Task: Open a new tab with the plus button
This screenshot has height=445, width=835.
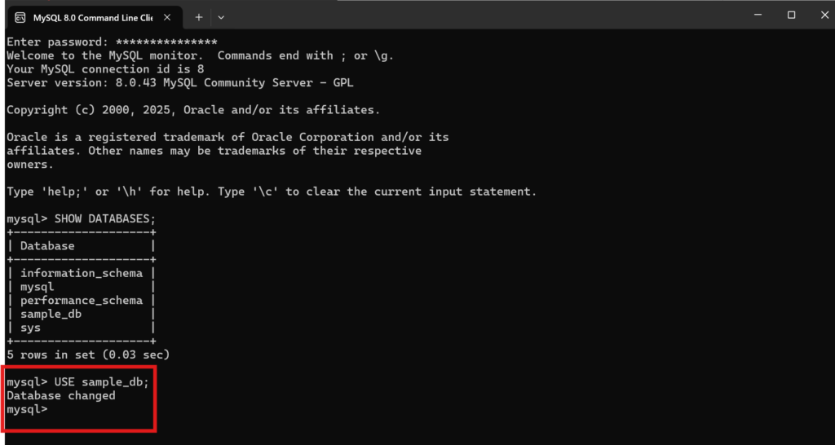Action: tap(198, 17)
